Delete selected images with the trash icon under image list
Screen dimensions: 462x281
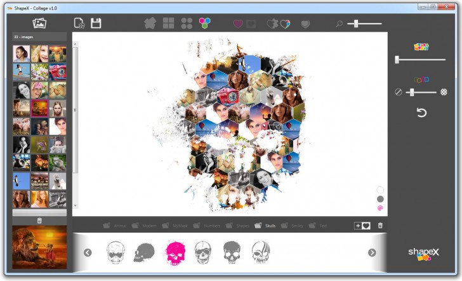point(39,221)
